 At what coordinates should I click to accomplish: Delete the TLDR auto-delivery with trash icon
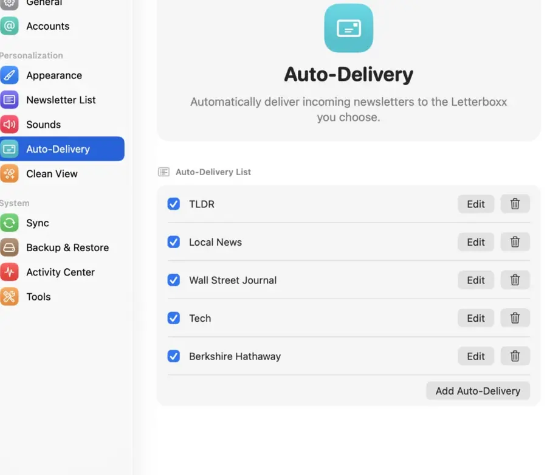515,204
